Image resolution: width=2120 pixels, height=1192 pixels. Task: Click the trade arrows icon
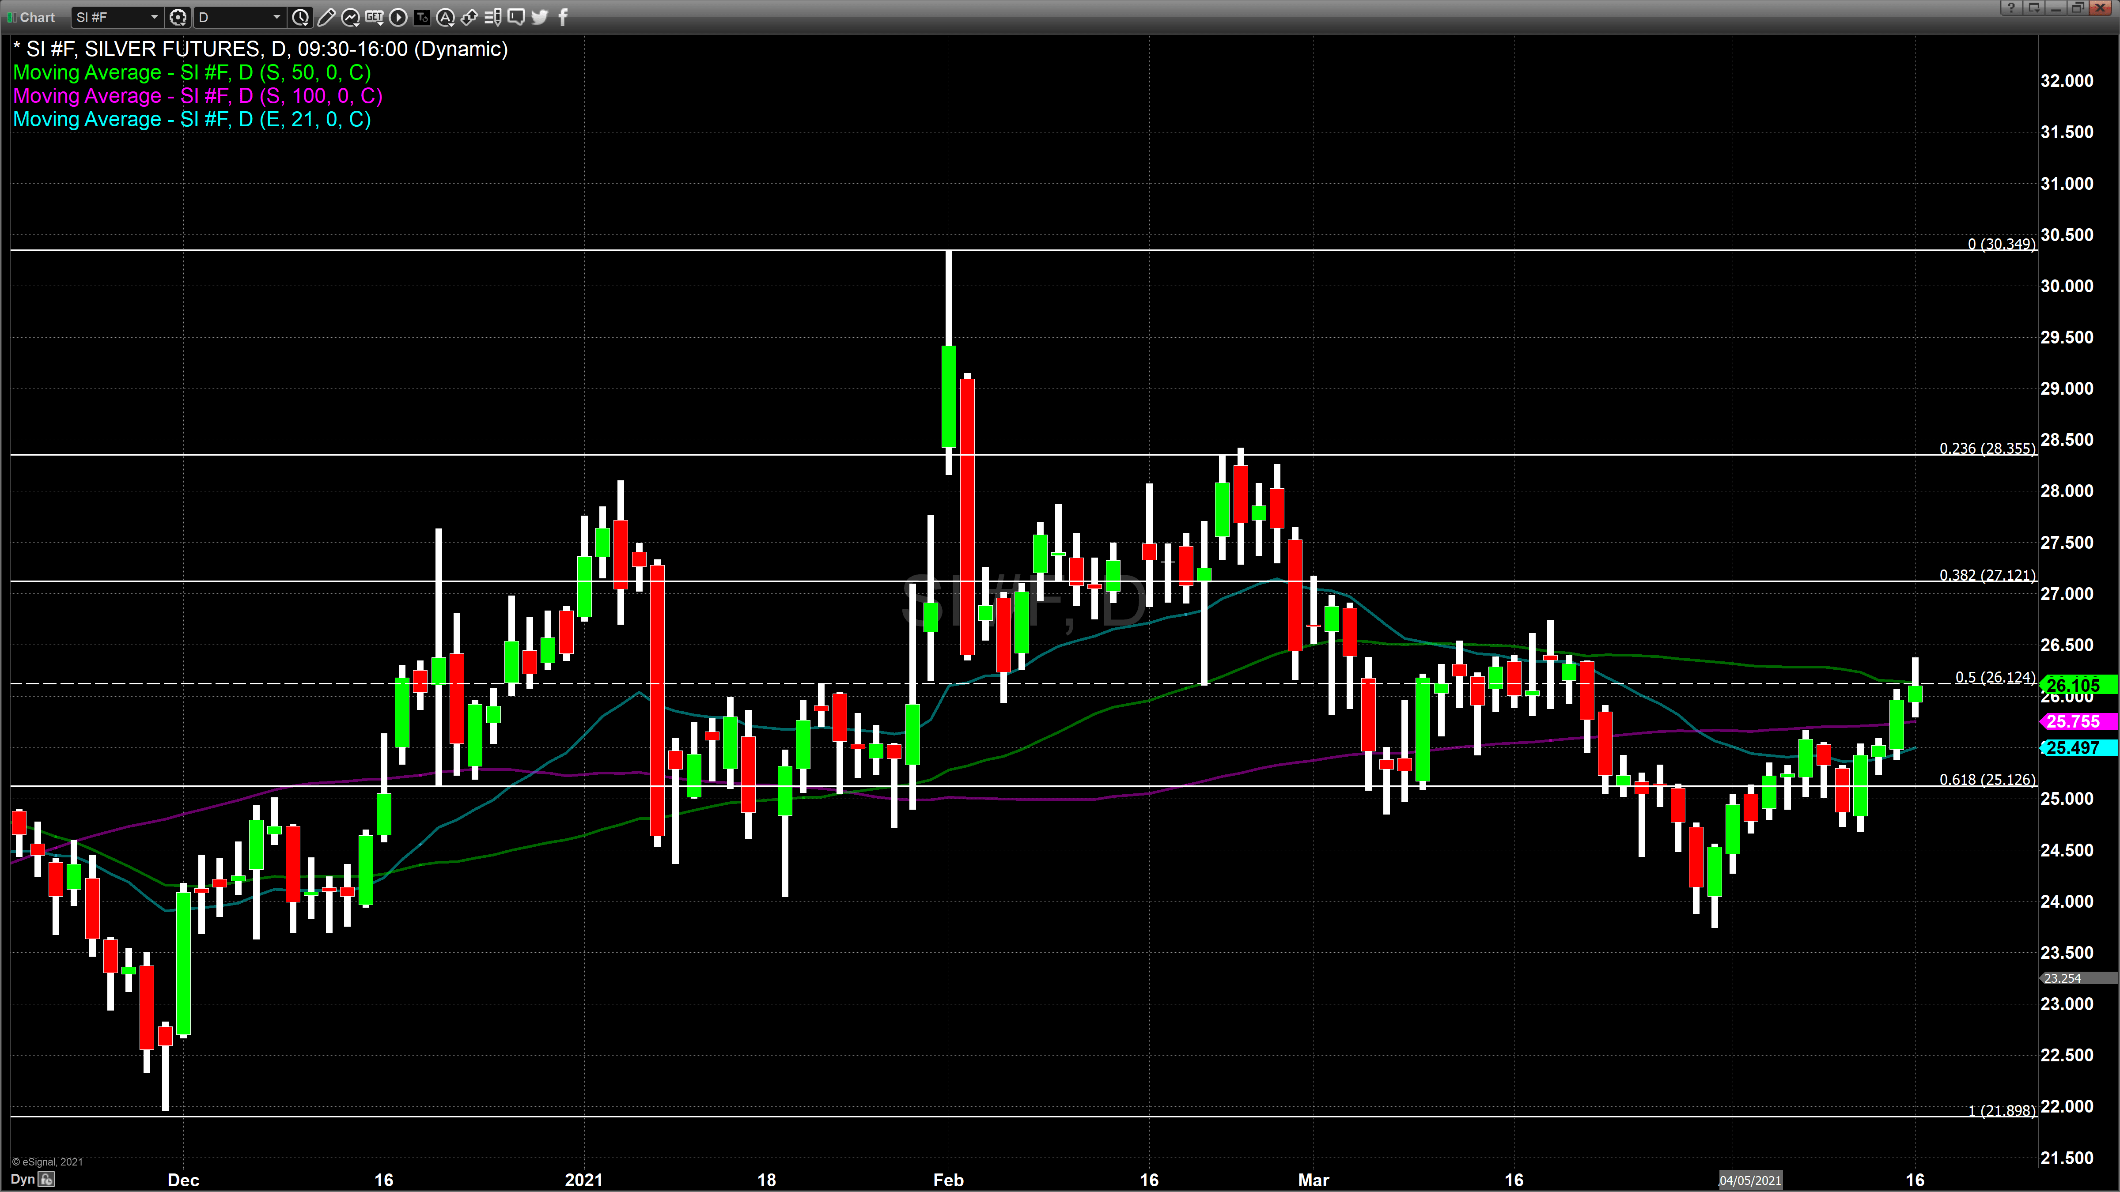469,16
